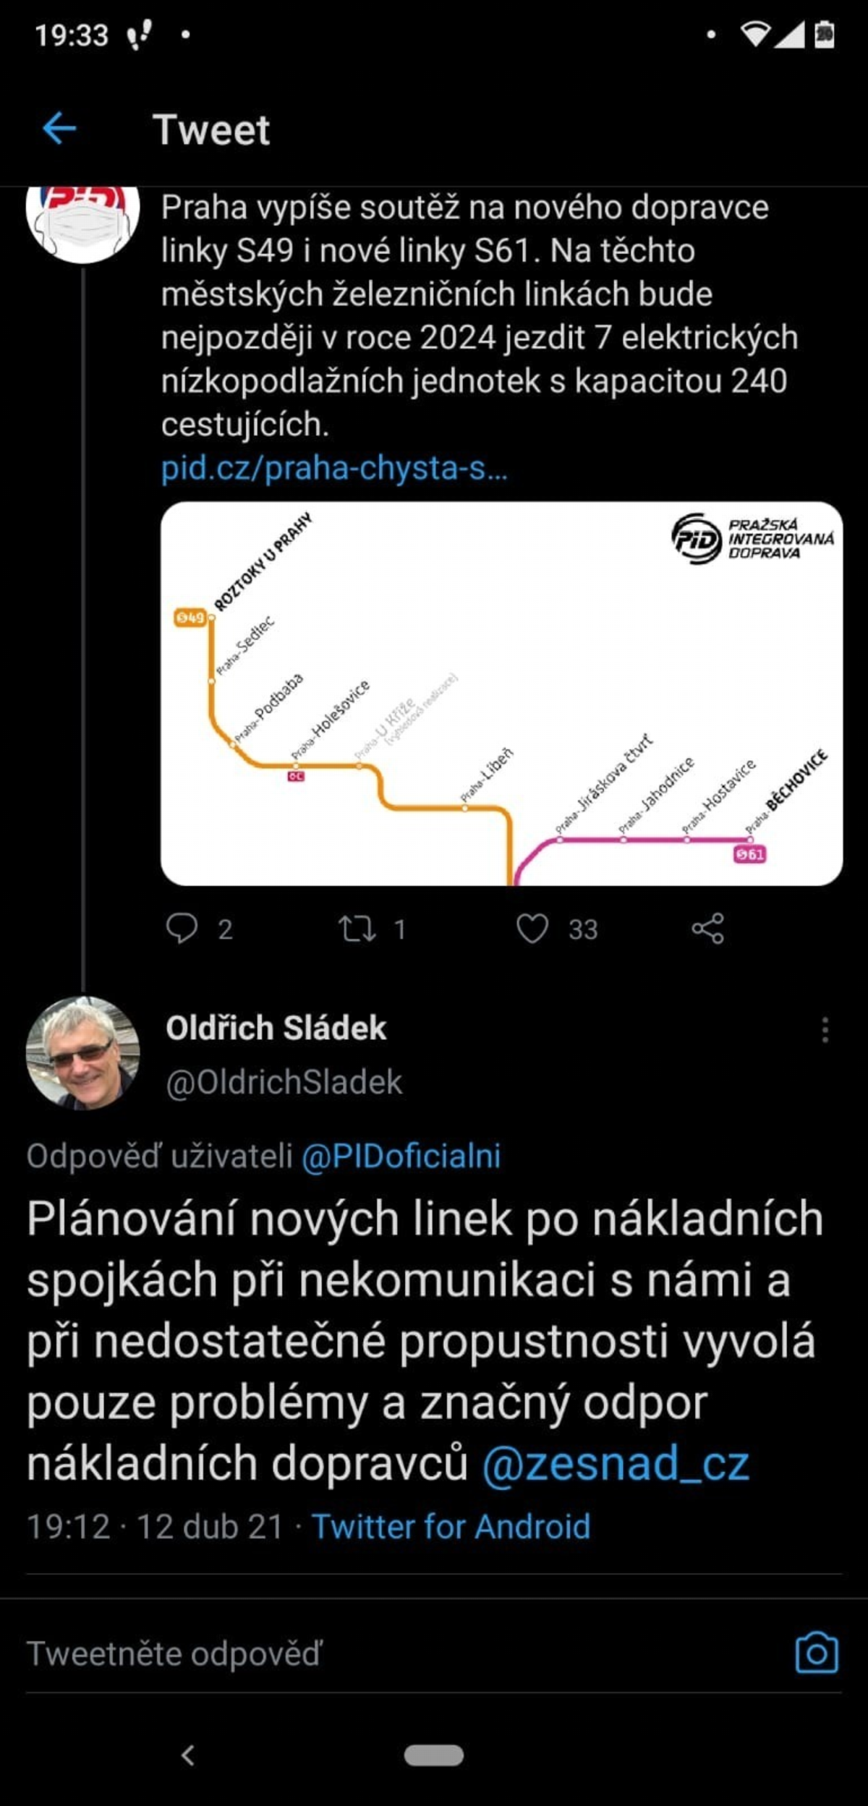Viewport: 868px width, 1806px height.
Task: Open Oldřich Sládek's profile picture
Action: [x=82, y=1053]
